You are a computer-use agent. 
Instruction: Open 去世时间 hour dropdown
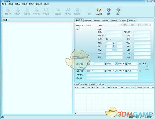point(133,71)
